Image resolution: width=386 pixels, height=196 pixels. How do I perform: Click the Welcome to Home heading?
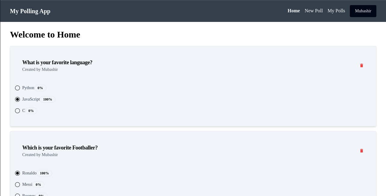(45, 35)
